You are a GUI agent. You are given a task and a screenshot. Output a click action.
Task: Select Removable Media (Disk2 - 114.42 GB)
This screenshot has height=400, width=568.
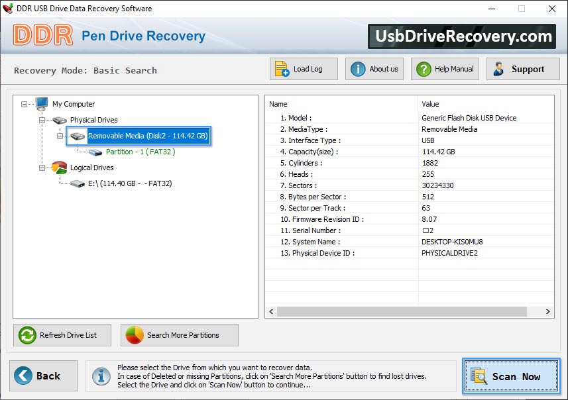click(x=148, y=136)
